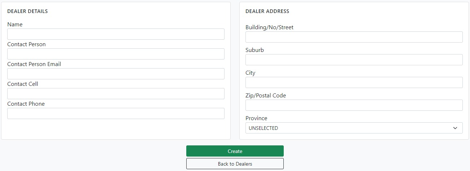This screenshot has width=470, height=171.
Task: Click the Name input field
Action: point(116,34)
